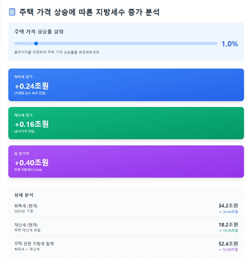Click the 18.2조원 value
Viewport: 252px width, 260px height.
[x=228, y=224]
